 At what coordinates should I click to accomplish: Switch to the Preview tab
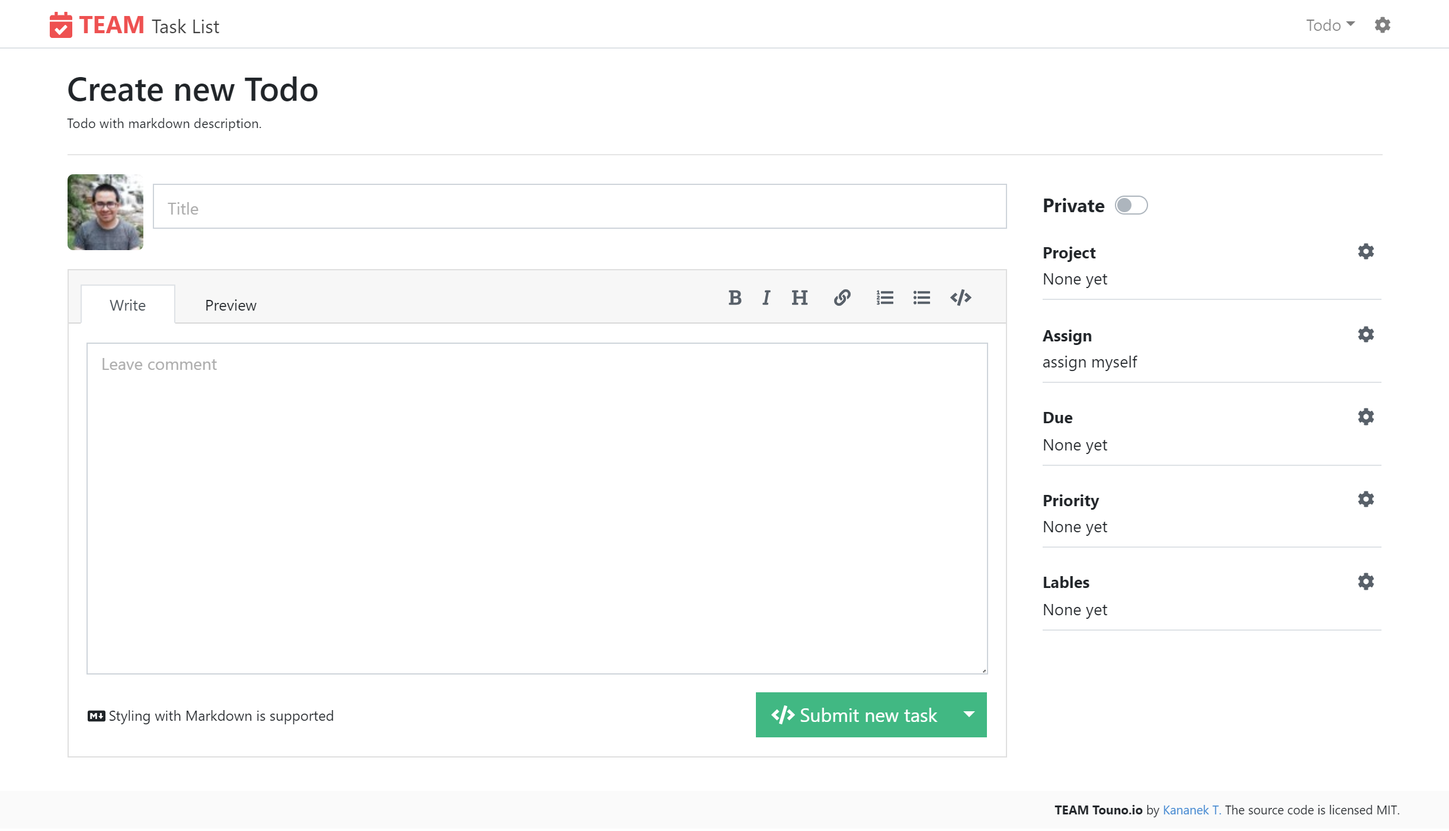click(x=230, y=305)
